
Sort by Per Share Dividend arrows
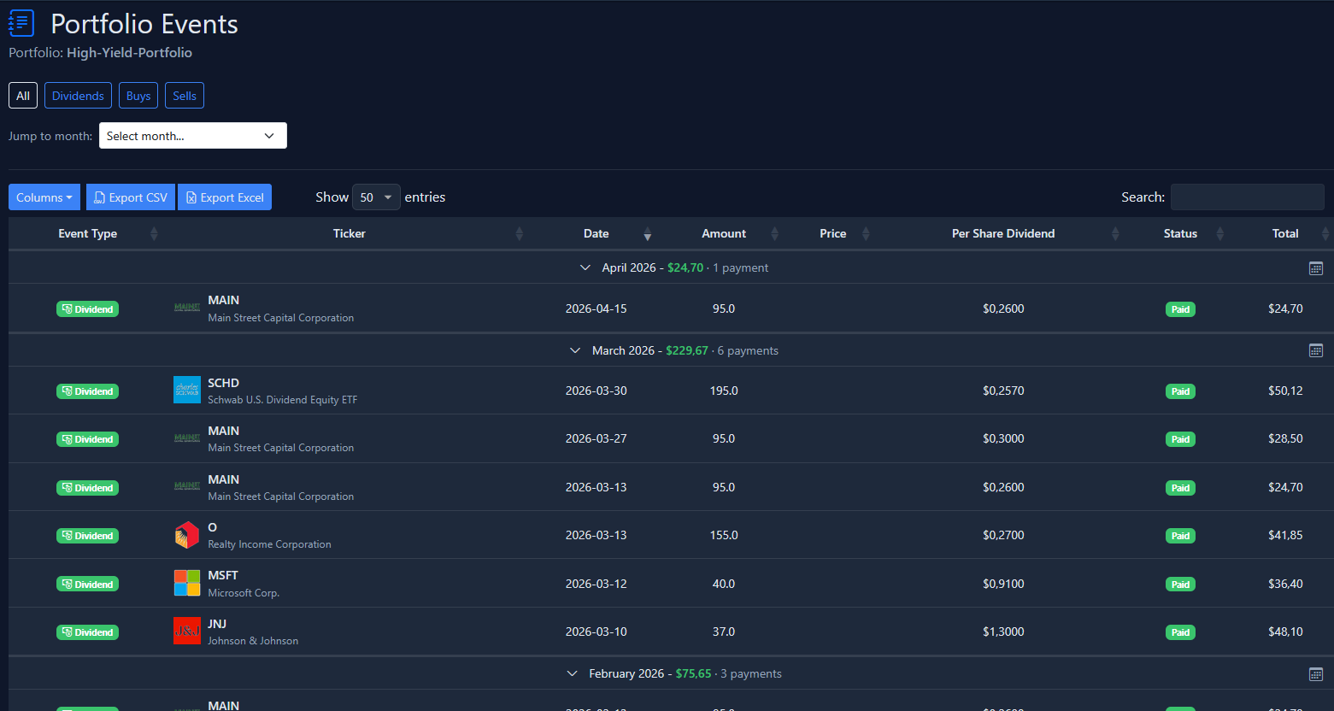pos(1115,233)
